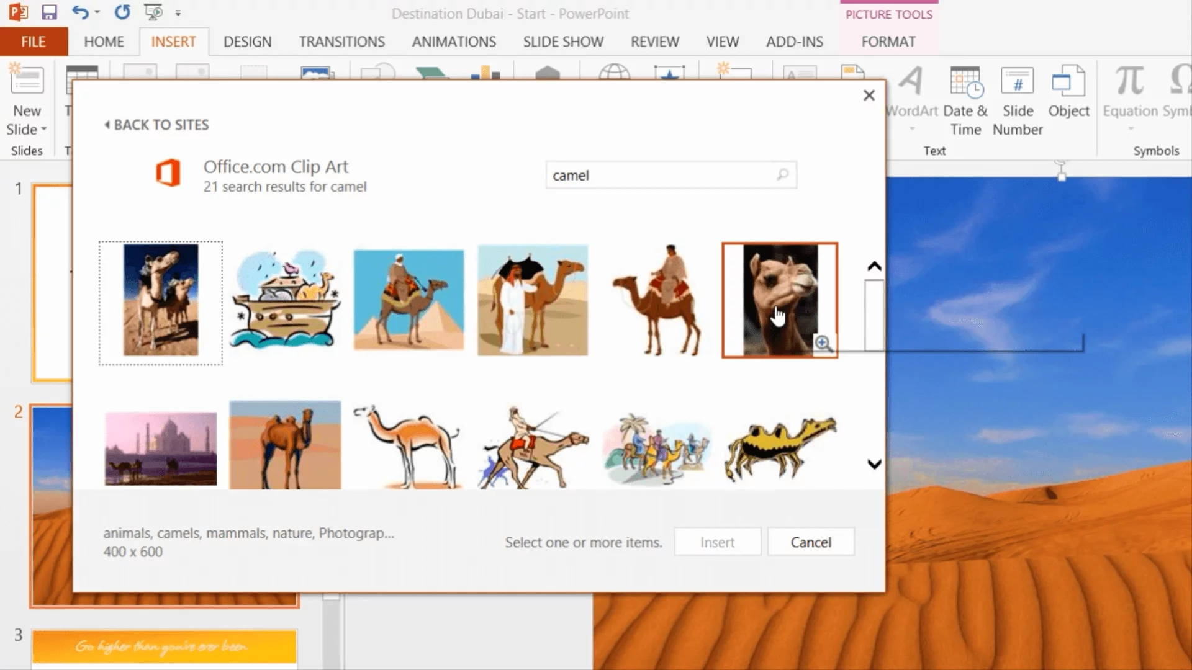
Task: Click the zoom magnifier on selected camel photo
Action: coord(823,344)
